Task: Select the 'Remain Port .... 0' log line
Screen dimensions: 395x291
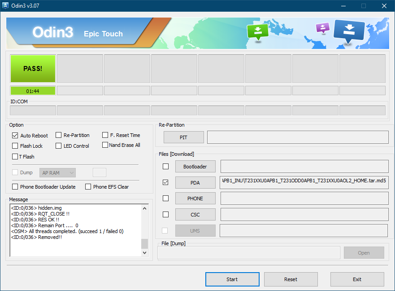Action: pyautogui.click(x=44, y=225)
